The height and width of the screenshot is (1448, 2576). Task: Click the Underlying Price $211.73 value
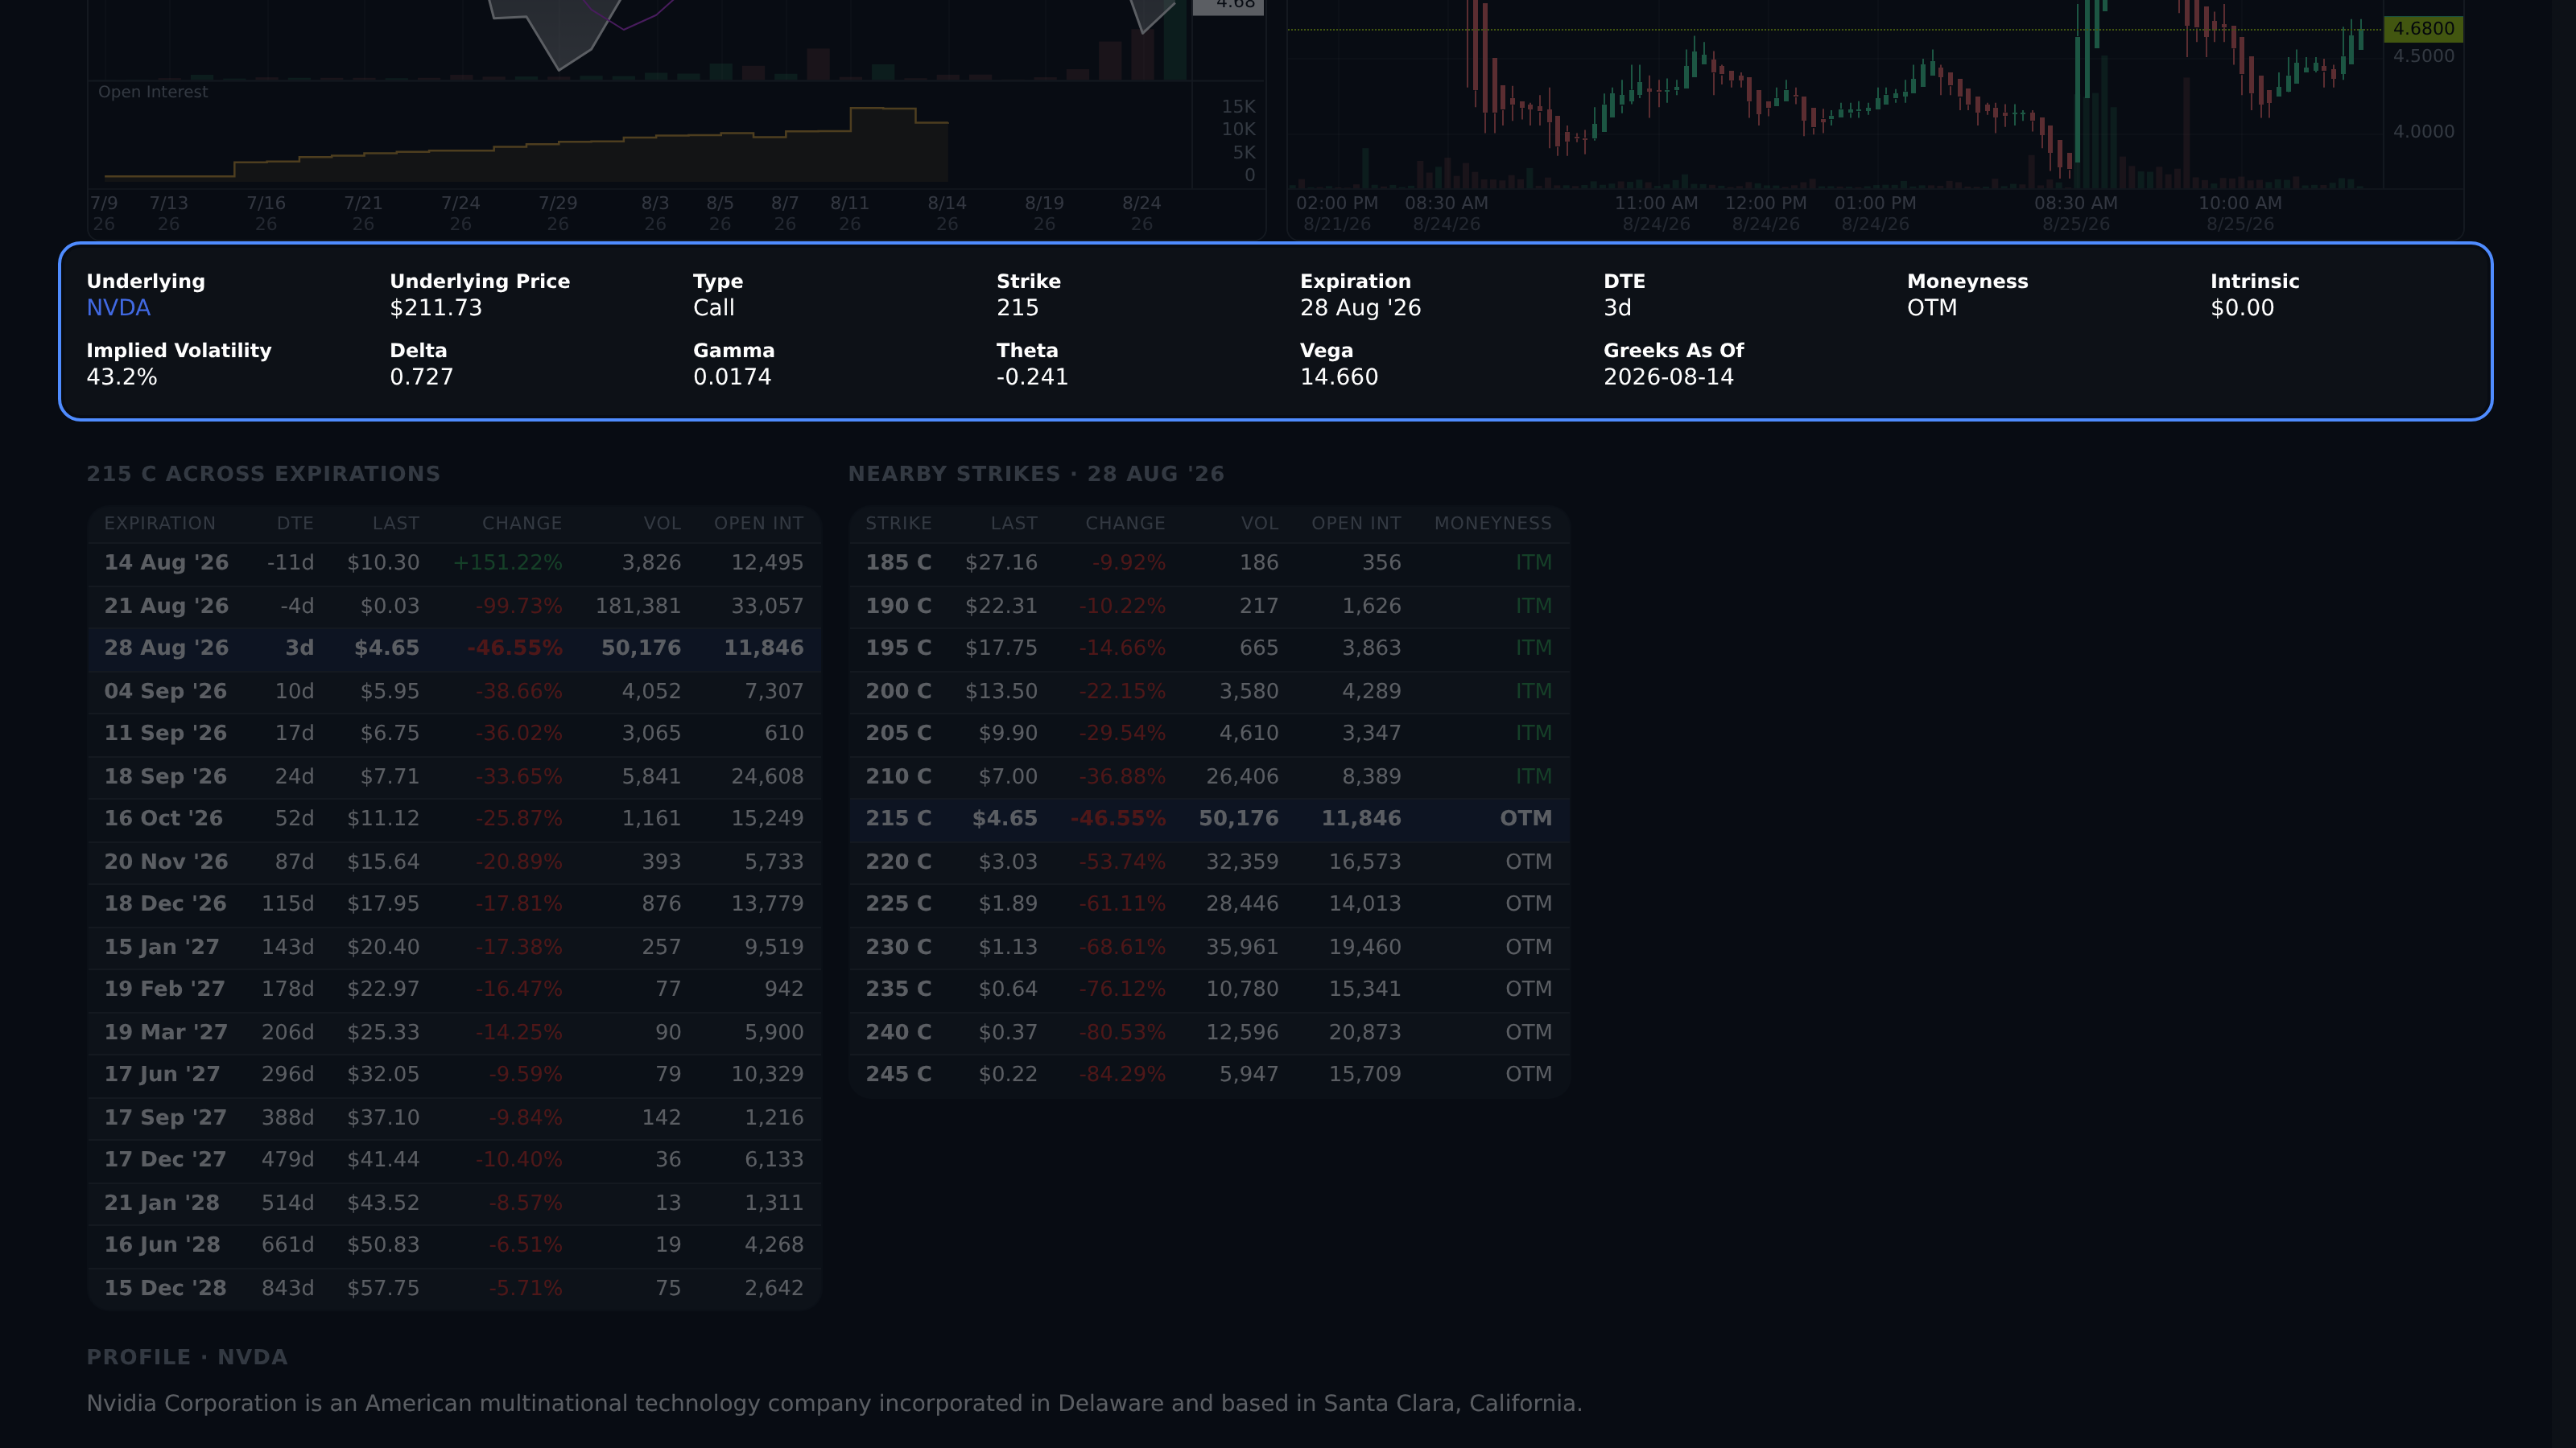point(435,308)
